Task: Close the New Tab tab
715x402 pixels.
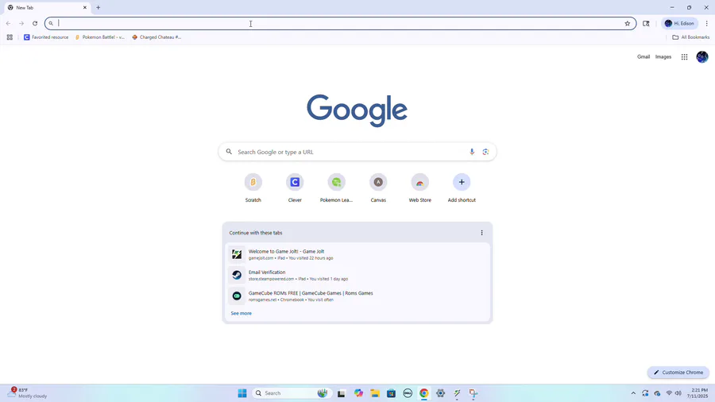Action: point(85,8)
